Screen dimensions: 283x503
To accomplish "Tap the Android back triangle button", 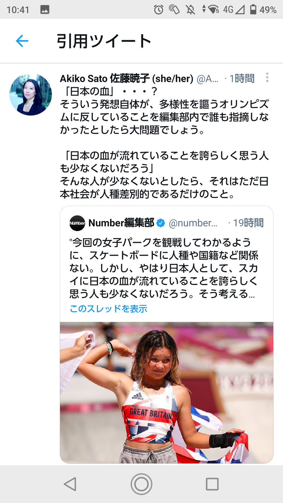I will 70,484.
